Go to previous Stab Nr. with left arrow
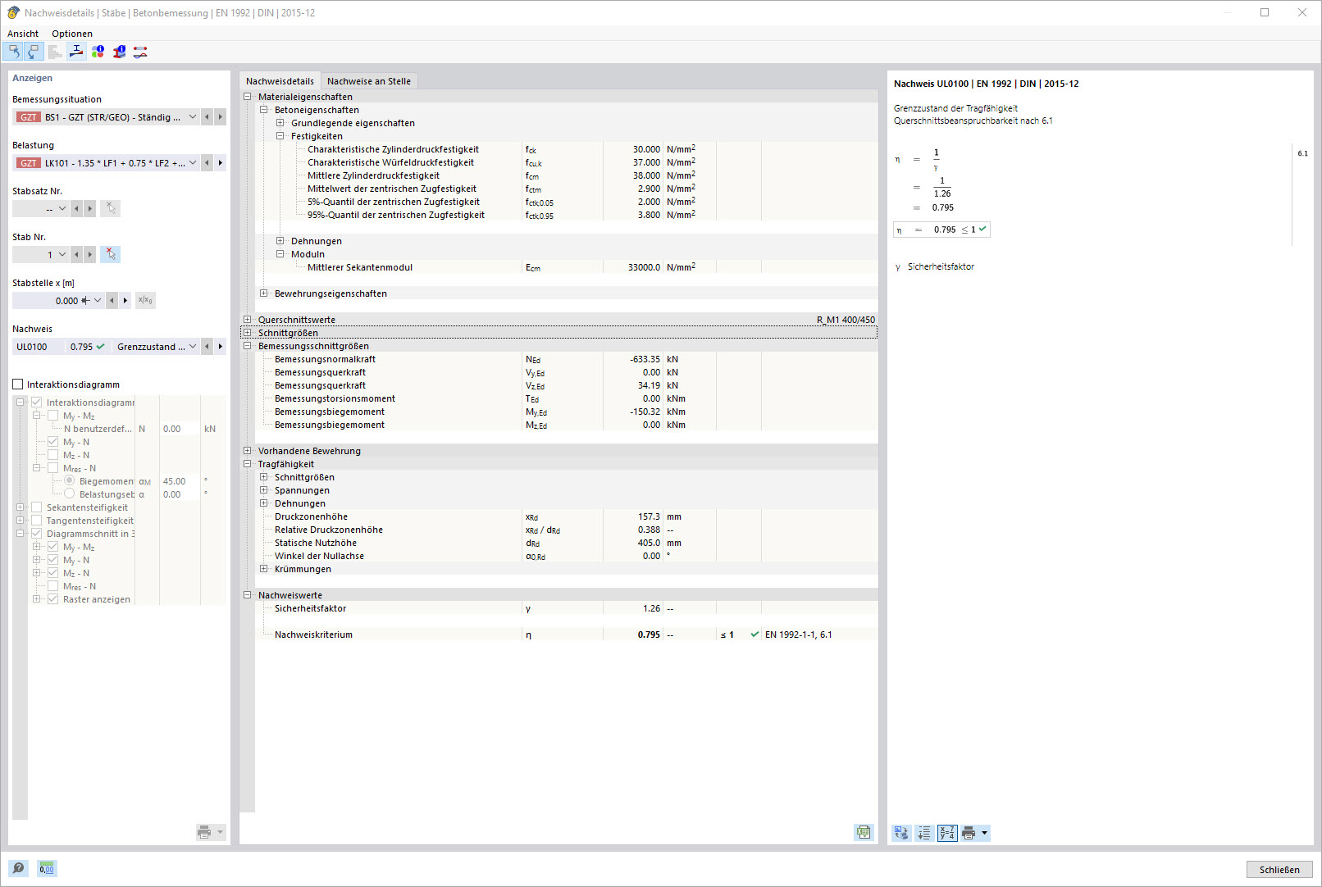The width and height of the screenshot is (1322, 887). 76,255
